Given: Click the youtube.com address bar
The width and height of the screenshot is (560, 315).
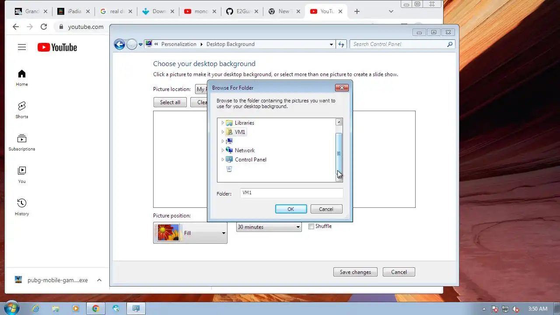Looking at the screenshot, I should (85, 27).
